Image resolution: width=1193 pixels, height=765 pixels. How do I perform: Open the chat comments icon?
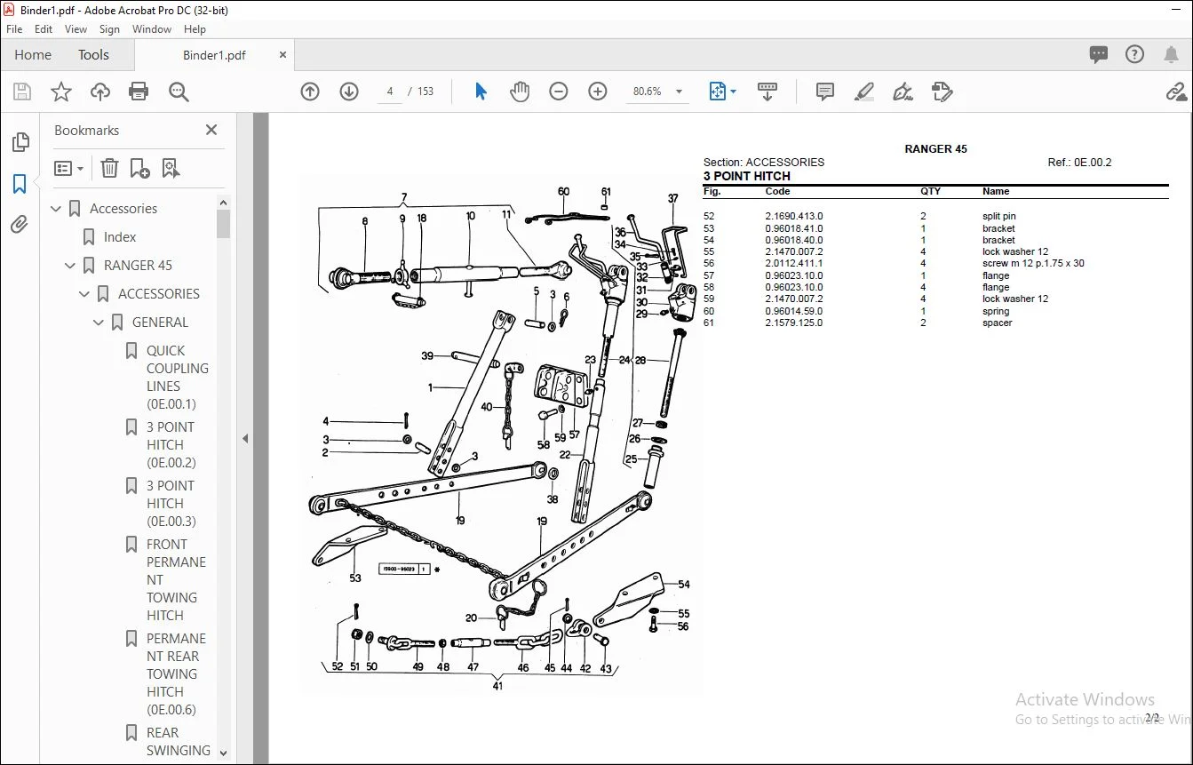(1099, 54)
